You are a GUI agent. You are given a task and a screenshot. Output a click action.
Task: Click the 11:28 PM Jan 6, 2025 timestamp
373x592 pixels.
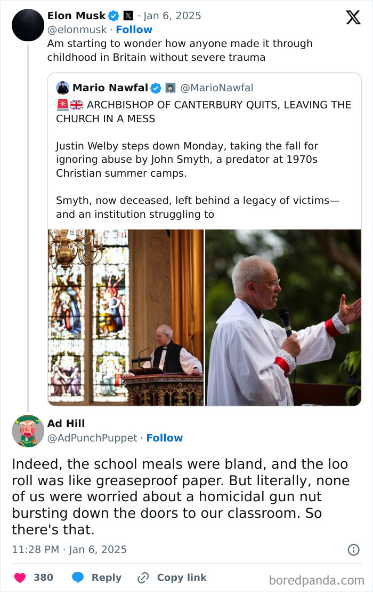coord(69,550)
